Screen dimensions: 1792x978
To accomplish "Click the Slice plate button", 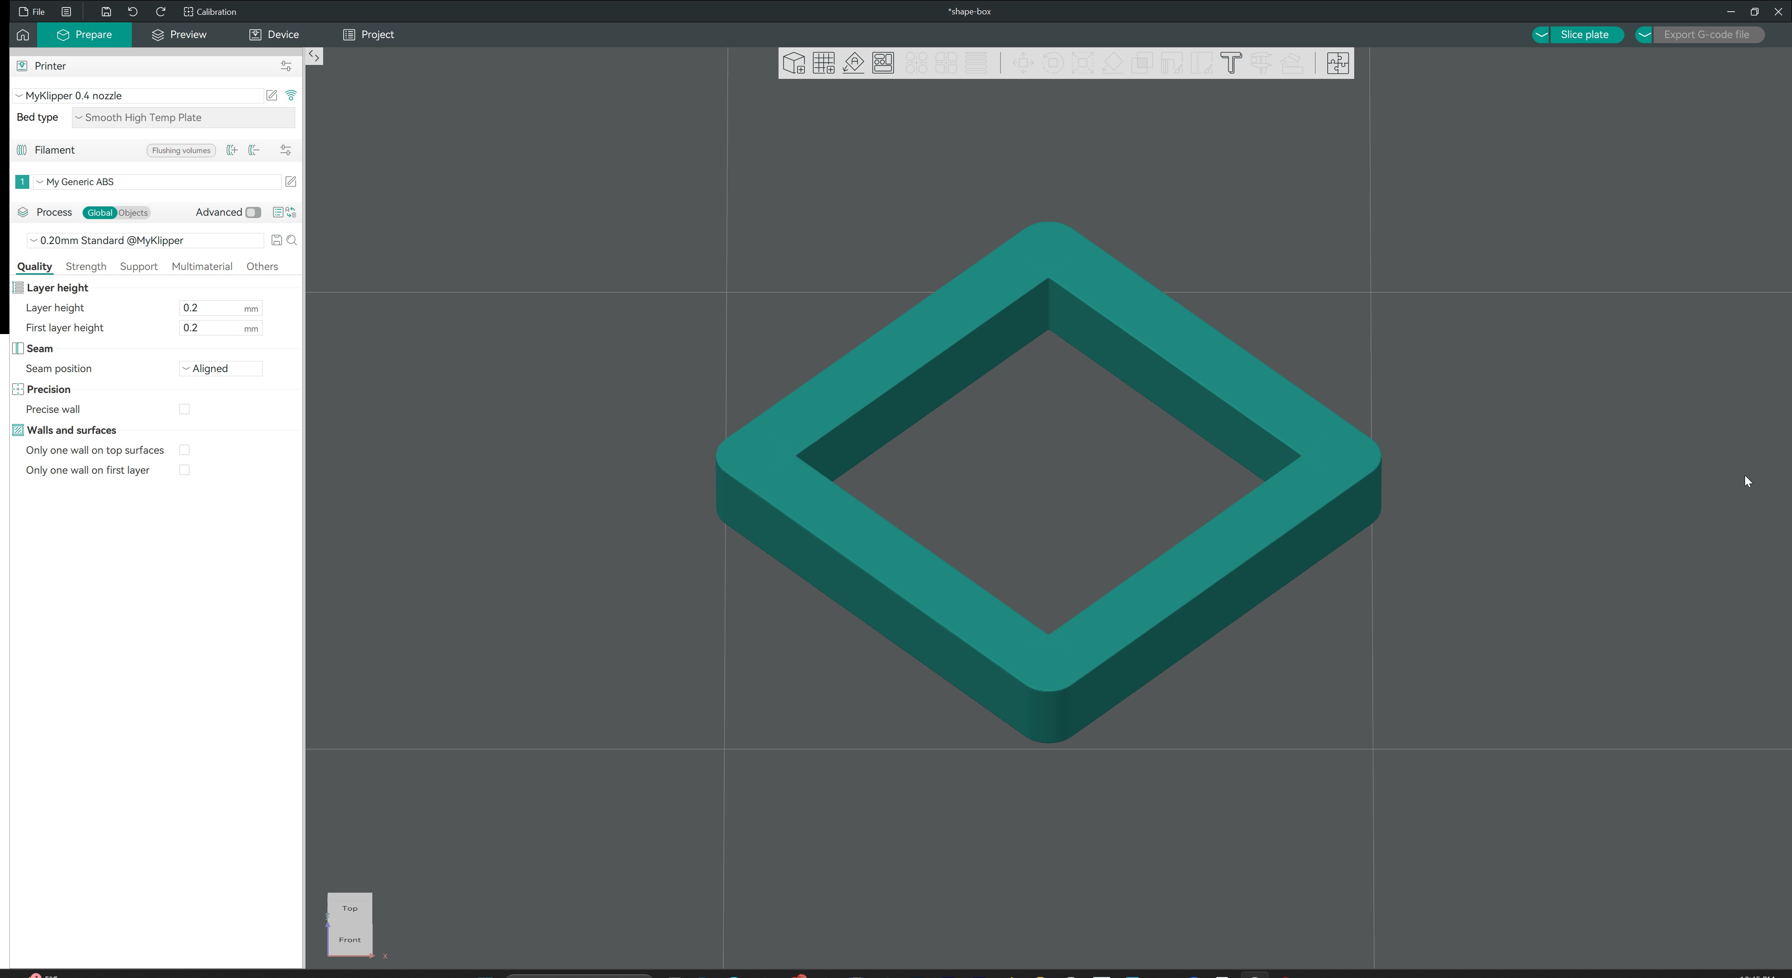I will pos(1584,35).
